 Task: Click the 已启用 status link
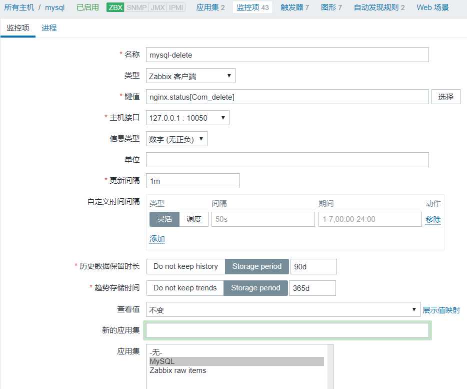87,8
